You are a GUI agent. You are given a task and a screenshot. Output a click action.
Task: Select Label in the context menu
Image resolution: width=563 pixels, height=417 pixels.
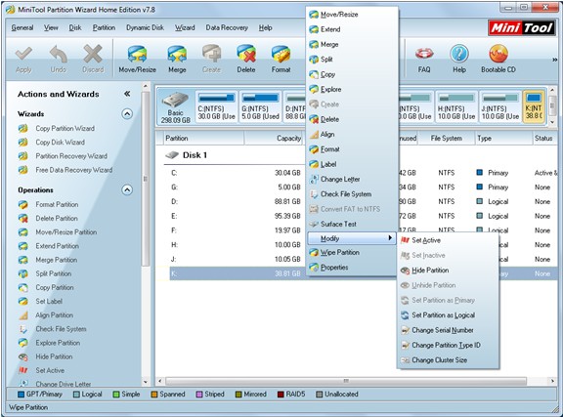click(352, 164)
